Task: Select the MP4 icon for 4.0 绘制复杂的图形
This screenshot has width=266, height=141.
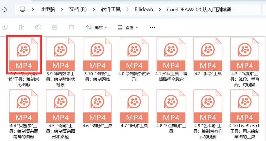Action: coord(134,54)
